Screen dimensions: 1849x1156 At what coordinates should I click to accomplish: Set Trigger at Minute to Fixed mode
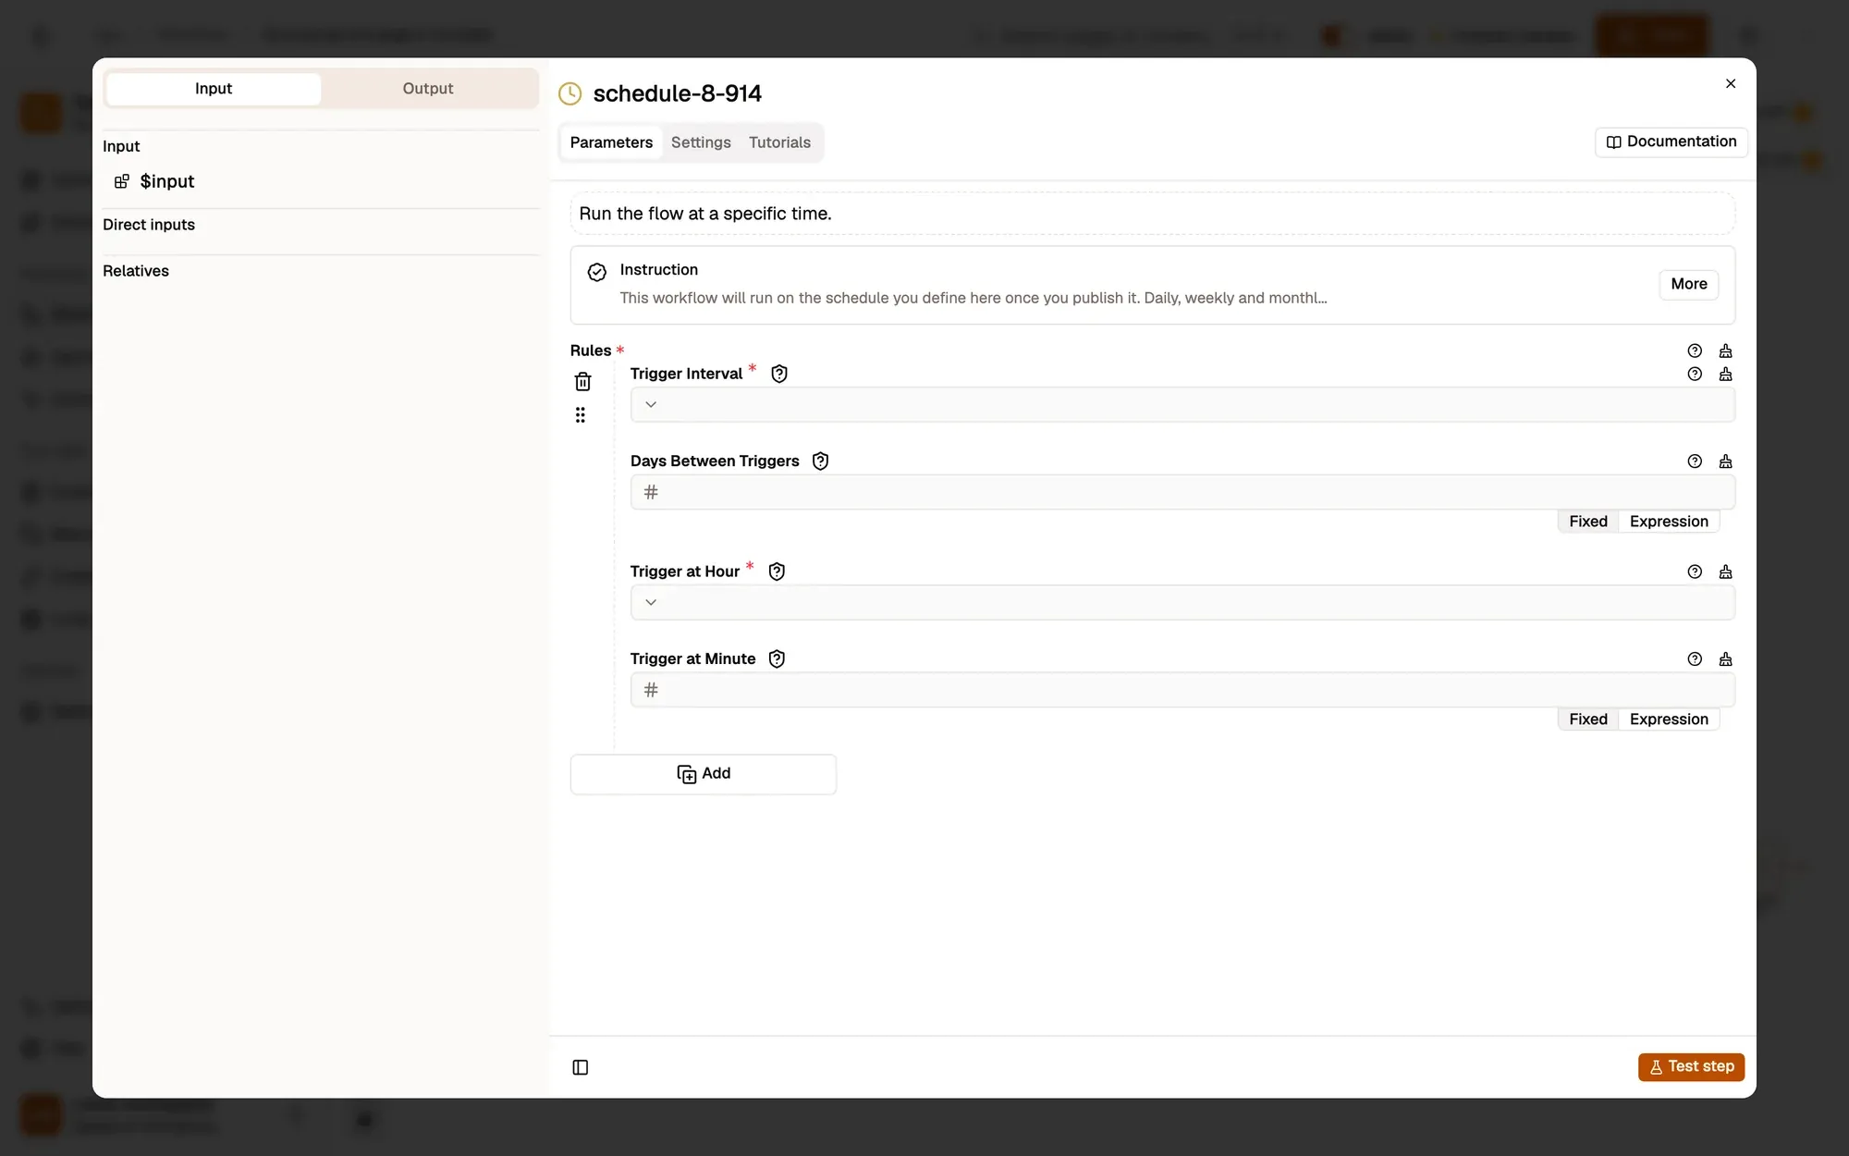1588,719
